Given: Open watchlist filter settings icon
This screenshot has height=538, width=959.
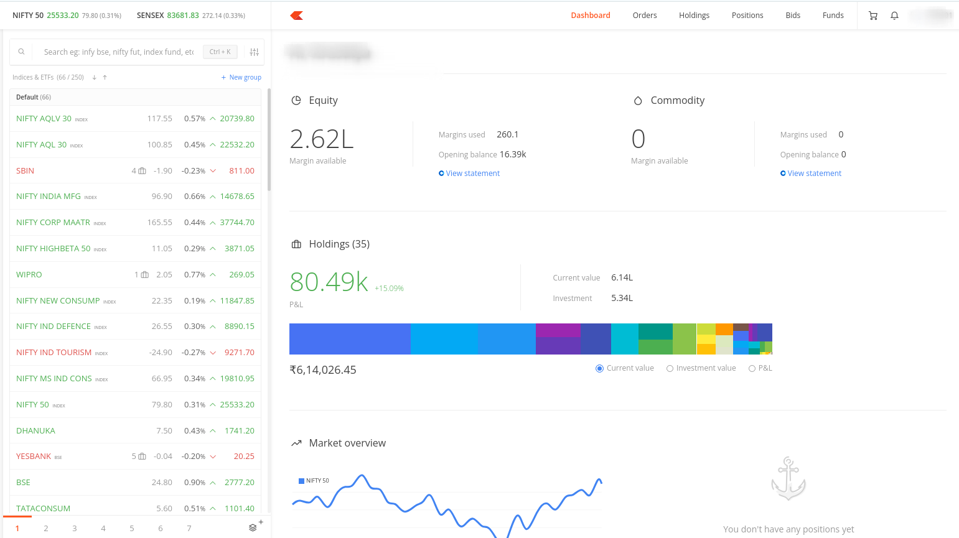Looking at the screenshot, I should [255, 52].
